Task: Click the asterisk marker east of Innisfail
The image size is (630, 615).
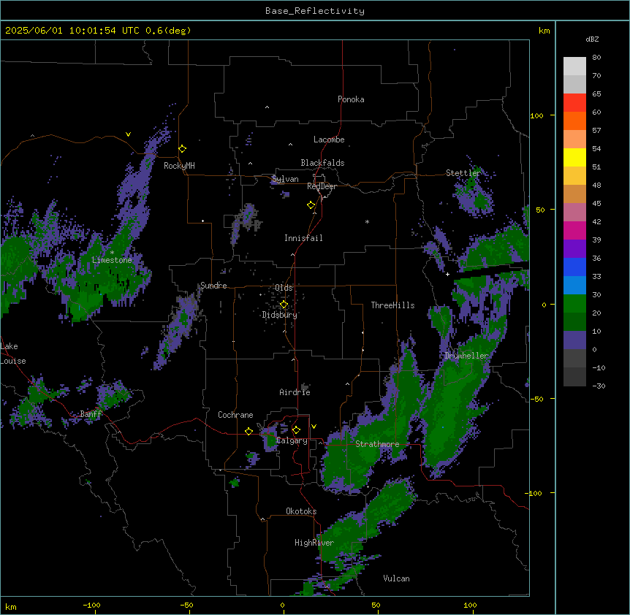Action: (367, 221)
